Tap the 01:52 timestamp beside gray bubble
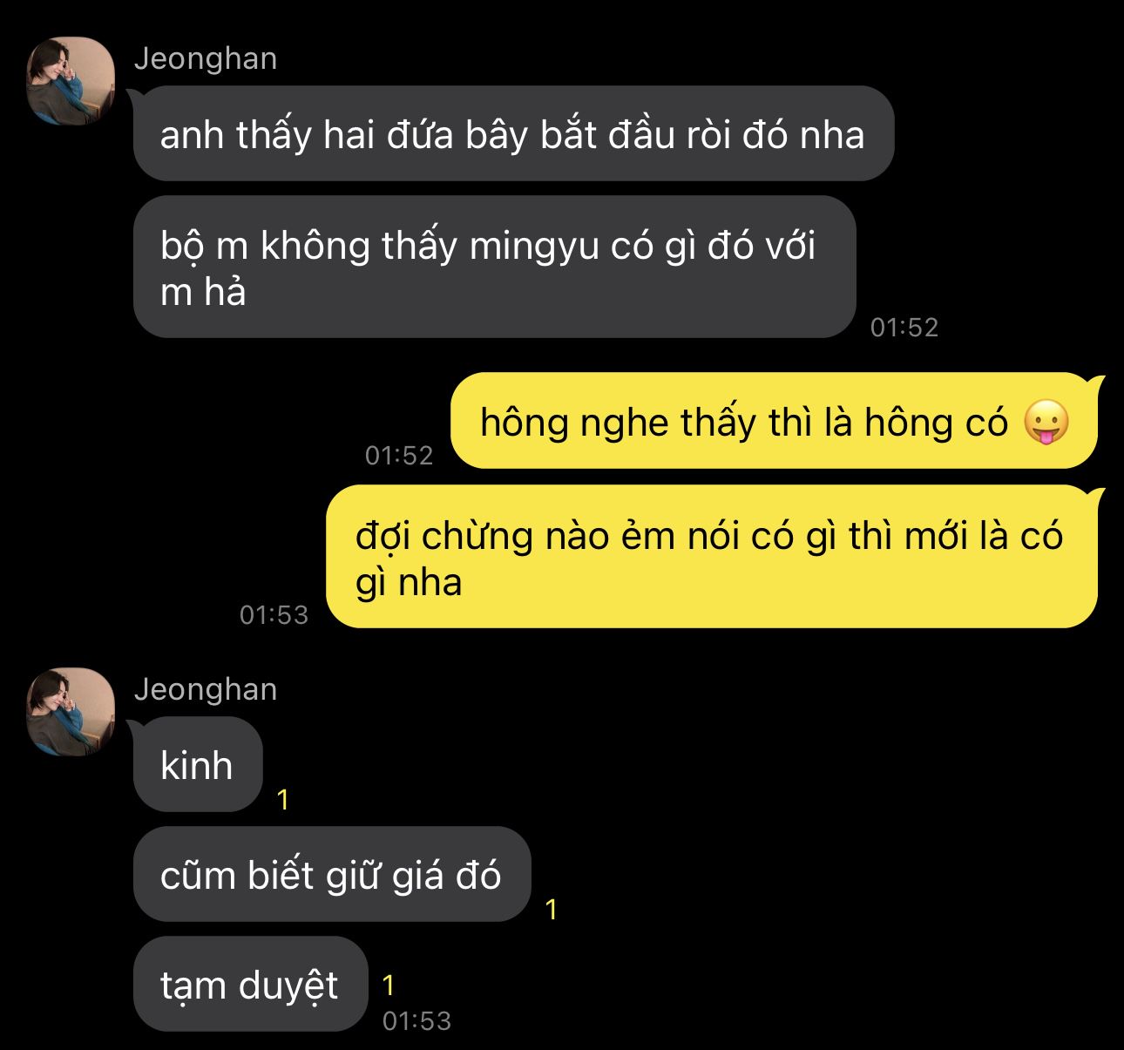1124x1050 pixels. click(x=904, y=327)
